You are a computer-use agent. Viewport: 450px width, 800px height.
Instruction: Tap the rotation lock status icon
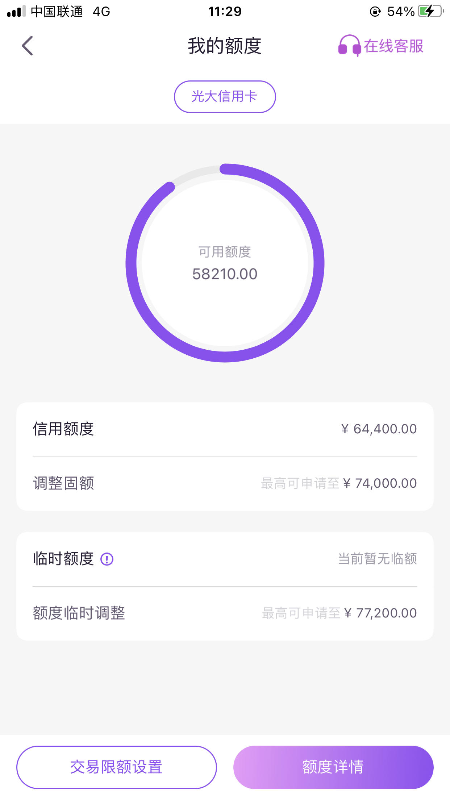coord(375,12)
